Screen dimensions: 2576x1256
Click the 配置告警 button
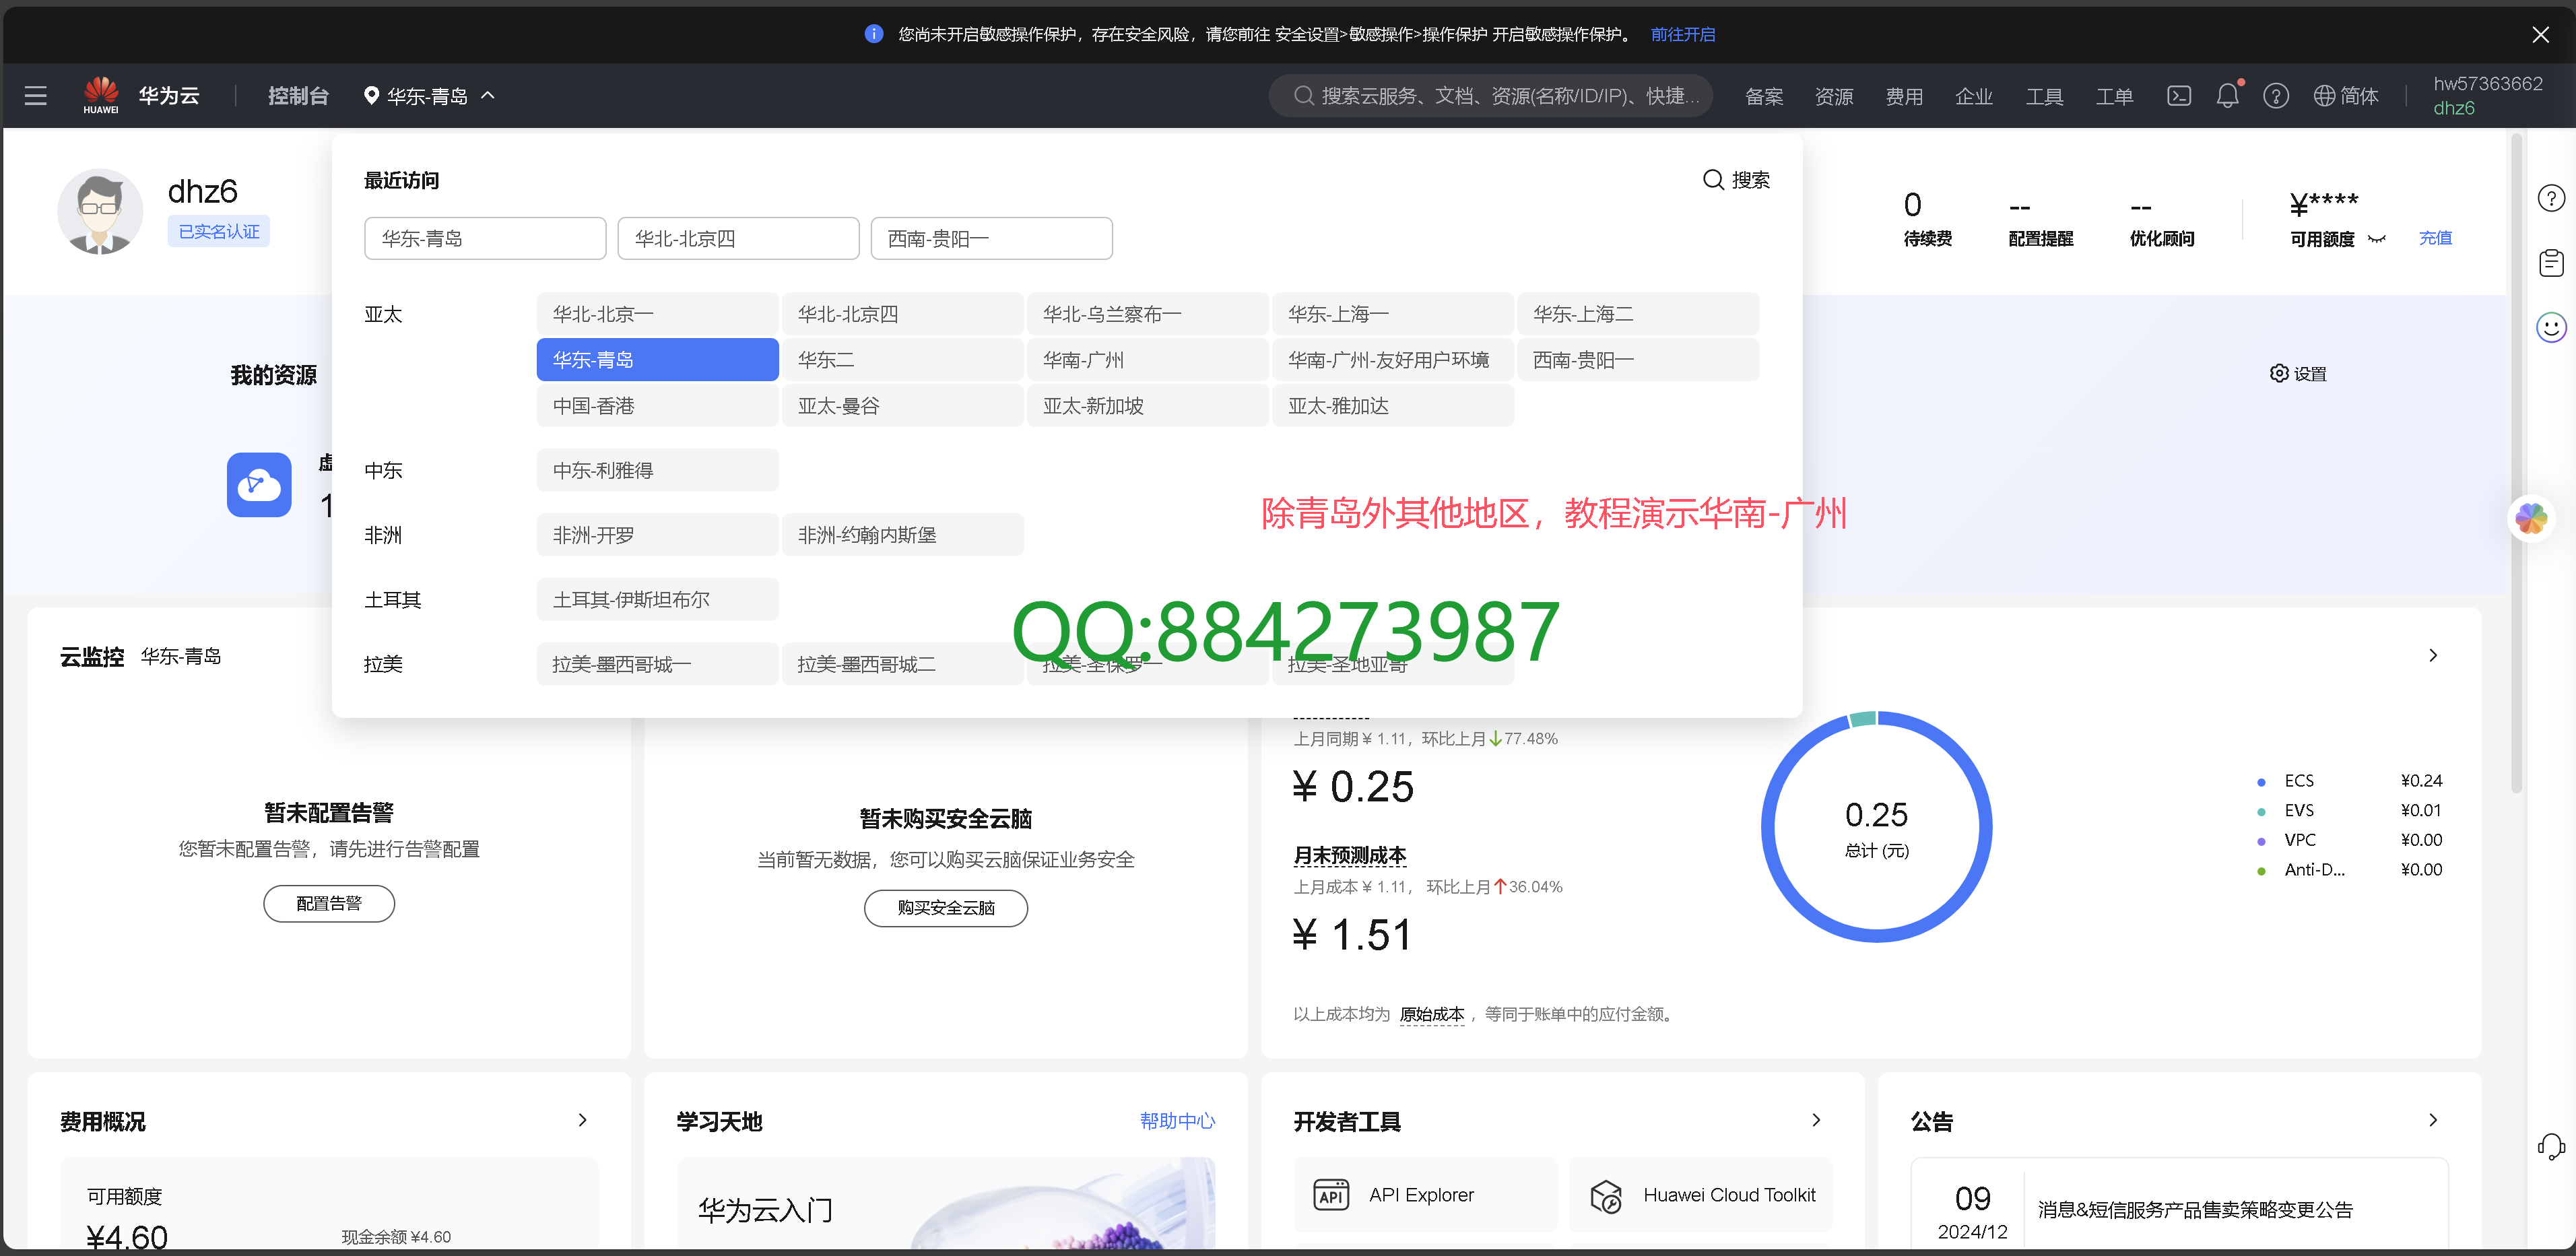(329, 904)
